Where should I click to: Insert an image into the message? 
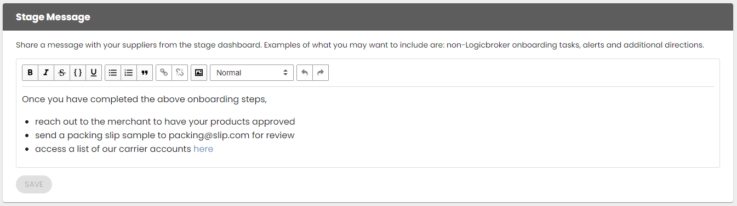pyautogui.click(x=199, y=73)
